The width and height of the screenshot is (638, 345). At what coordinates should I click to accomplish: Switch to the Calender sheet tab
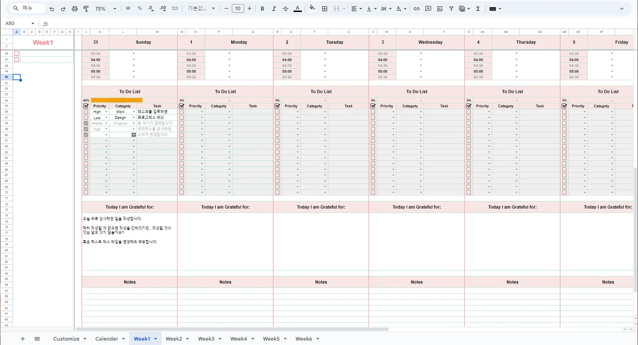107,339
